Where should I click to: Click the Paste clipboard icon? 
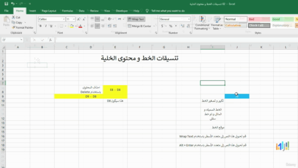pyautogui.click(x=6, y=20)
